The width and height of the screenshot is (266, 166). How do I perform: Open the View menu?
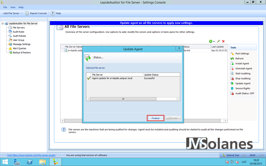coord(13,7)
